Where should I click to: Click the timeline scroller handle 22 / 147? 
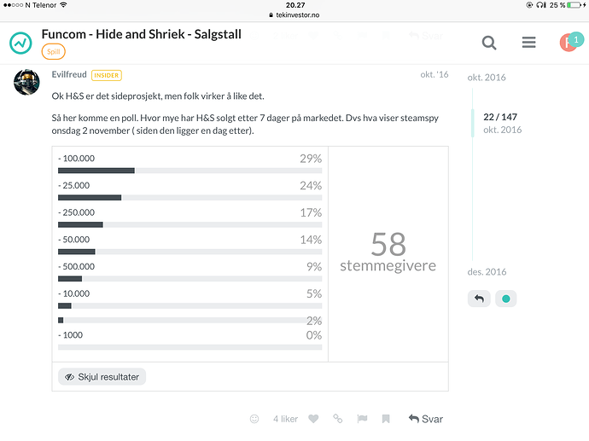[500, 123]
